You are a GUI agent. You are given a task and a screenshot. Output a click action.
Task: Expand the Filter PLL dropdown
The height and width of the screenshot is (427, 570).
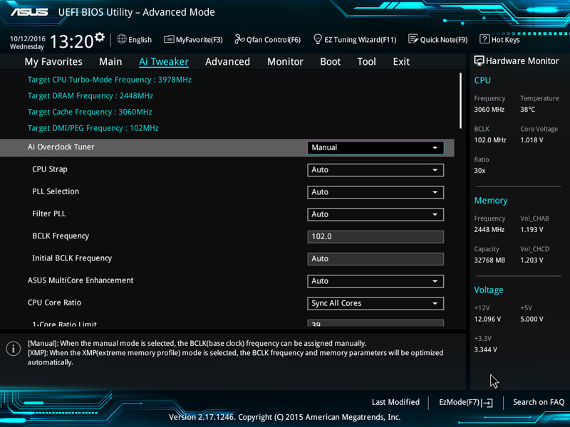[x=375, y=214]
